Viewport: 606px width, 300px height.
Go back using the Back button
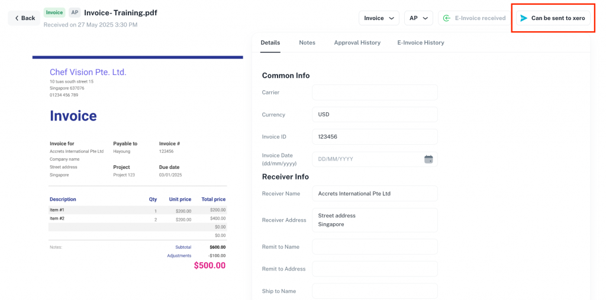(x=24, y=18)
